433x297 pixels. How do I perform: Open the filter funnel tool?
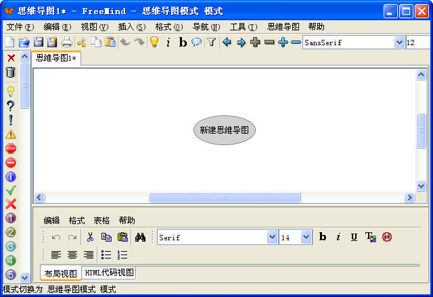coord(212,42)
